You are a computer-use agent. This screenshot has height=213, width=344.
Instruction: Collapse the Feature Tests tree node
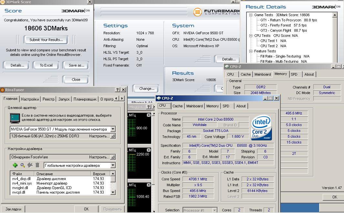click(251, 51)
